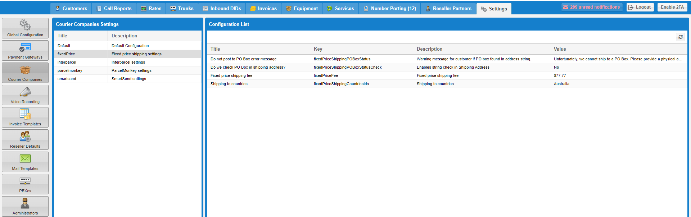Open Payment Gateways card icon

25,47
